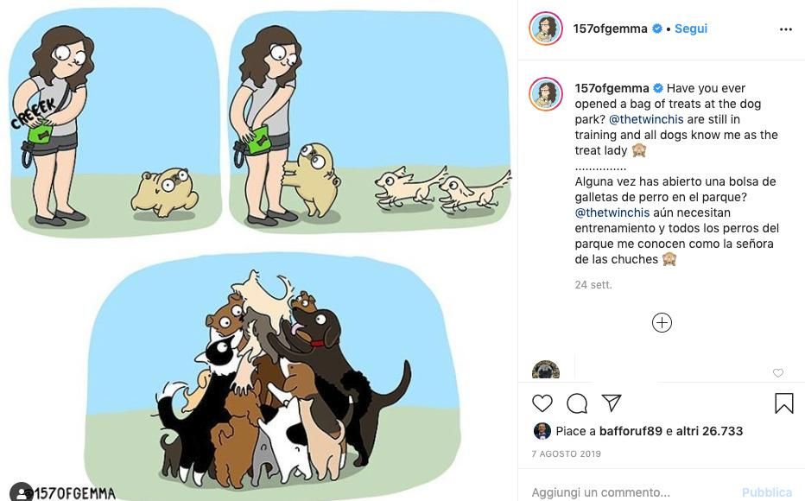805x501 pixels.
Task: Share post via paper plane icon
Action: pyautogui.click(x=612, y=403)
